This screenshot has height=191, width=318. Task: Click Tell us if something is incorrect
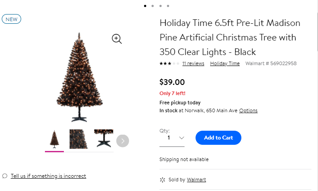pyautogui.click(x=48, y=176)
